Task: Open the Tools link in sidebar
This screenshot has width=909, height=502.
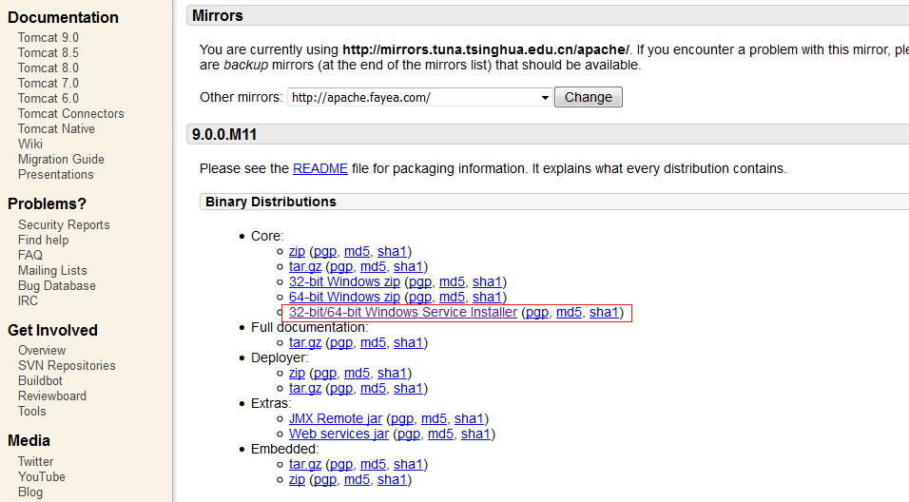Action: (32, 412)
